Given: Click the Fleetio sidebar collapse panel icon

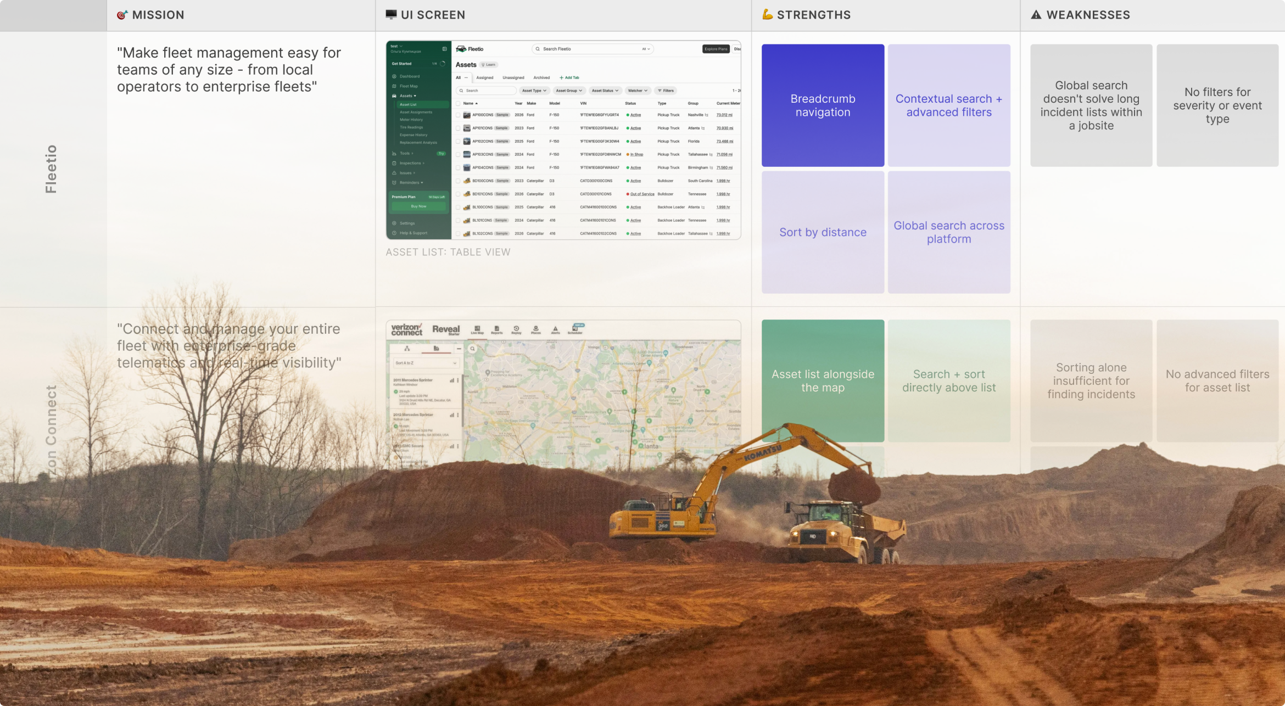Looking at the screenshot, I should click(x=444, y=49).
